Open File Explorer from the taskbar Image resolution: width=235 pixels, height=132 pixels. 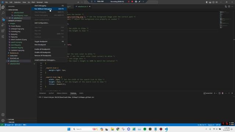pyautogui.click(x=112, y=129)
